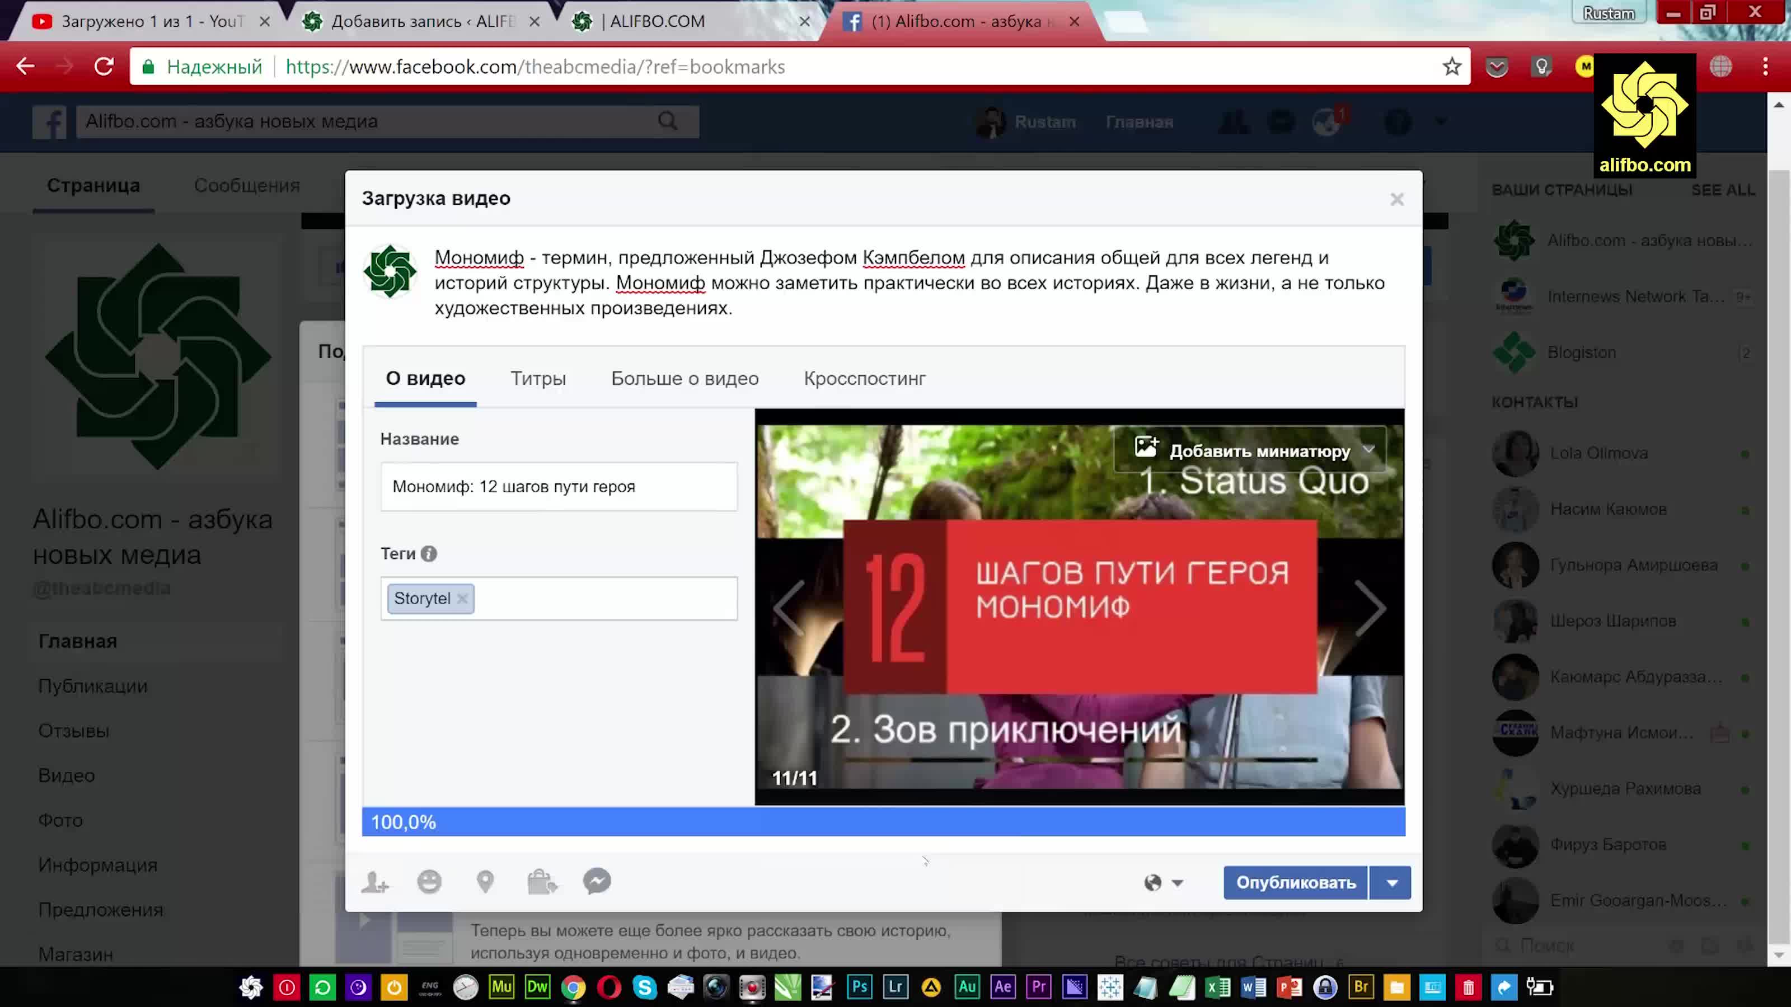Image resolution: width=1791 pixels, height=1007 pixels.
Task: Bookmark this page with the star icon
Action: pos(1452,67)
